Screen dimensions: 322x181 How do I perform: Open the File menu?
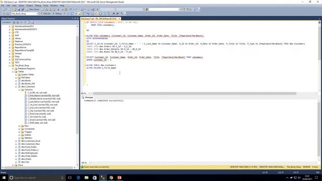tap(3, 6)
